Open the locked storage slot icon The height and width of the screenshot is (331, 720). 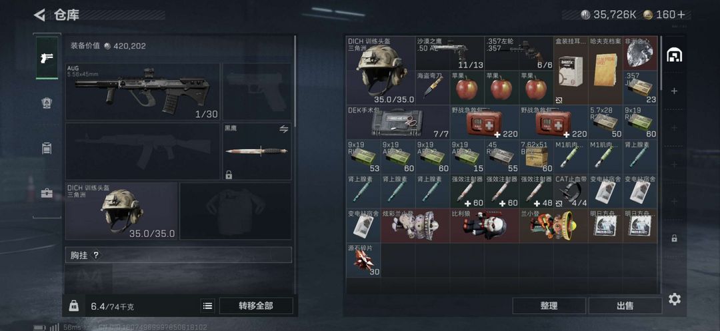coord(674,238)
